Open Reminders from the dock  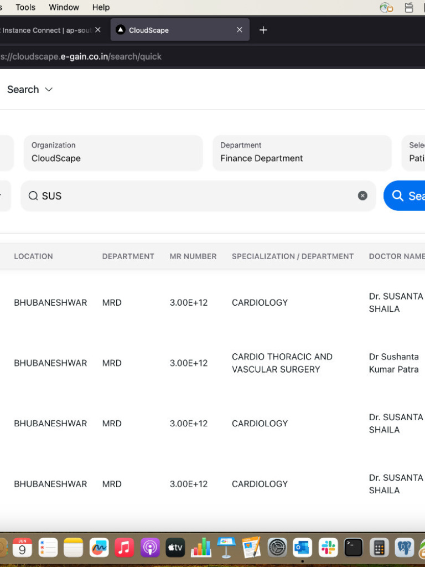(48, 548)
